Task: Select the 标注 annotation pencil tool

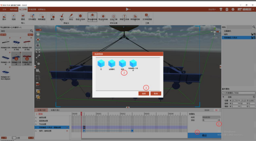Action: [x=71, y=17]
